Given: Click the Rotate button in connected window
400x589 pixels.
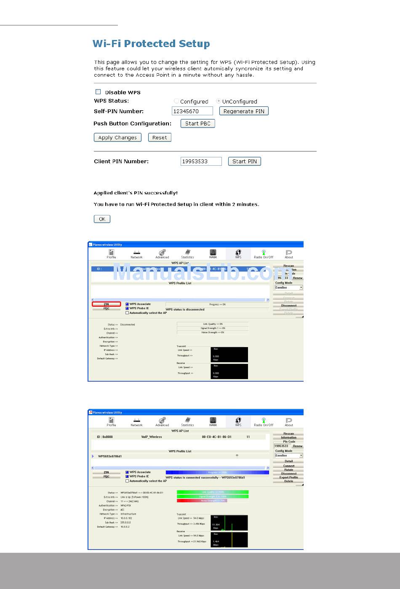Looking at the screenshot, I should click(x=288, y=470).
